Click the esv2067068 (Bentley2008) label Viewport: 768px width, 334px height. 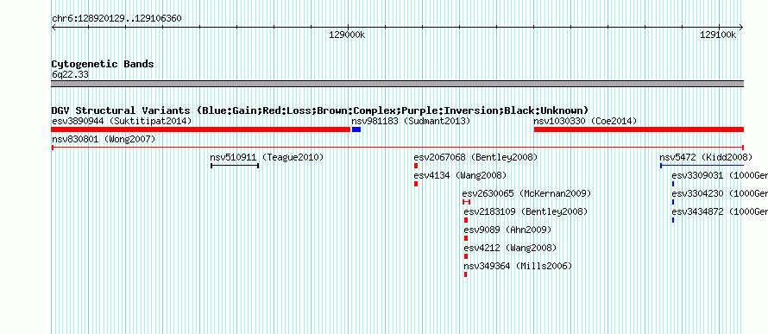[475, 158]
